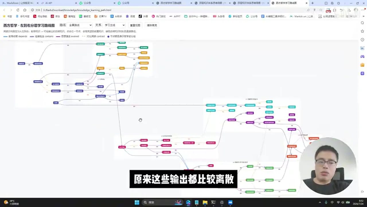Open the 网址导航 bookmark
The height and width of the screenshot is (207, 367).
pyautogui.click(x=40, y=16)
